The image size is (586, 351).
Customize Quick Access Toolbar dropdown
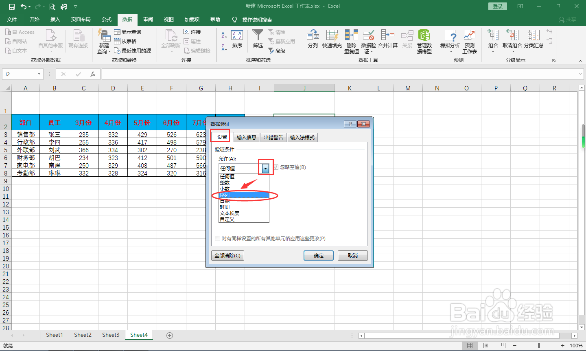(76, 7)
